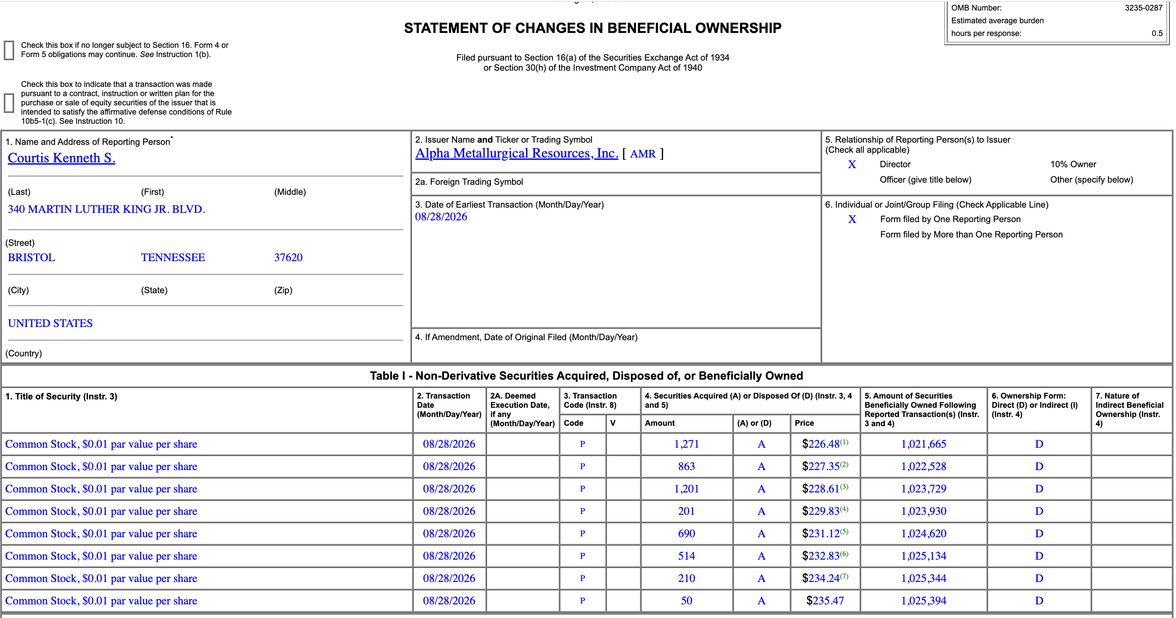Screen dimensions: 1176x618
Task: Check the no longer subject to Section 16 box
Action: (x=9, y=50)
